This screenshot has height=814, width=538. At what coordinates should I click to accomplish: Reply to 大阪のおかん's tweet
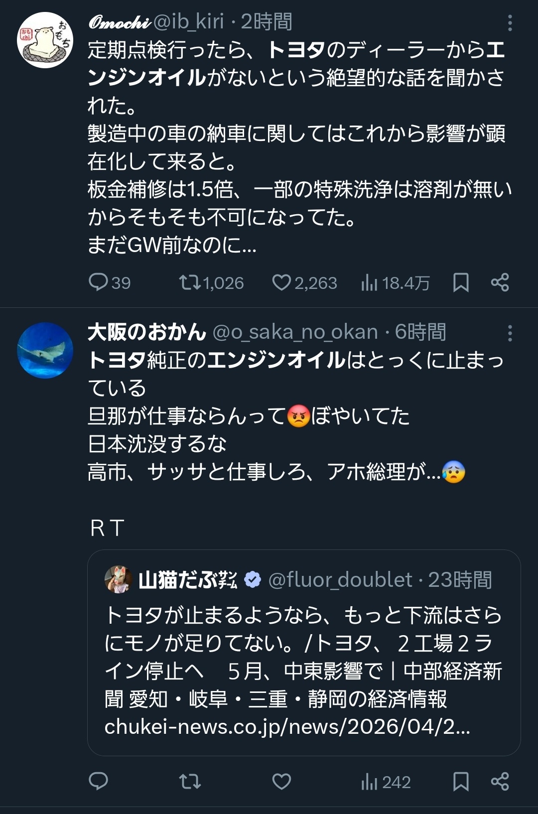[98, 781]
